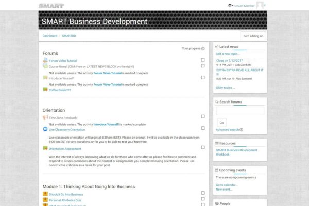Open Go to calendar link
The height and width of the screenshot is (206, 309).
click(227, 185)
